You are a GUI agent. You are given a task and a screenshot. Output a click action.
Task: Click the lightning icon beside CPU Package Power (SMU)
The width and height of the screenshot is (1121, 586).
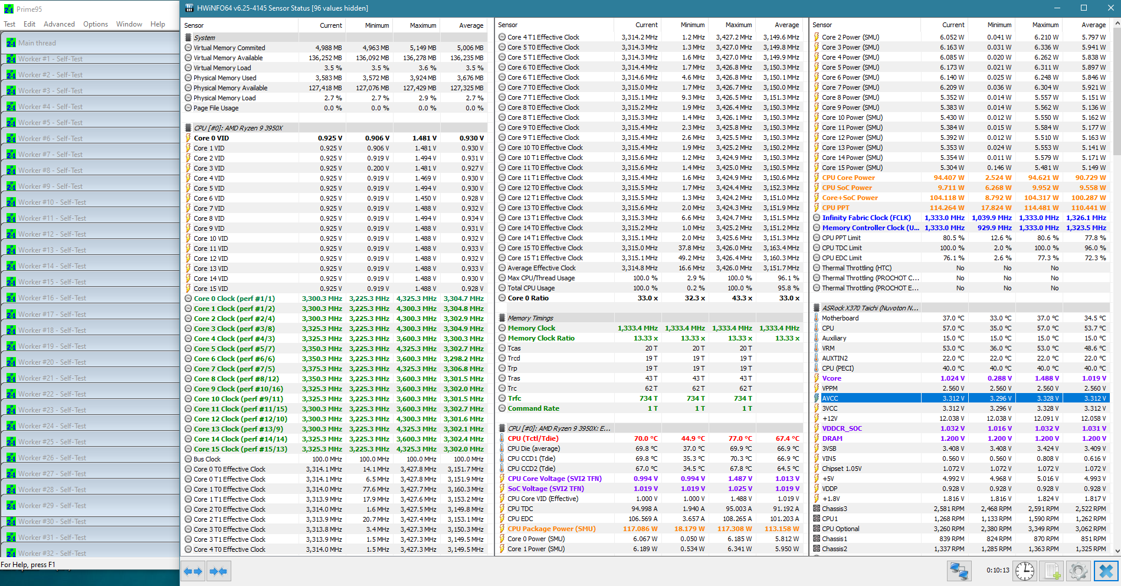(x=502, y=529)
